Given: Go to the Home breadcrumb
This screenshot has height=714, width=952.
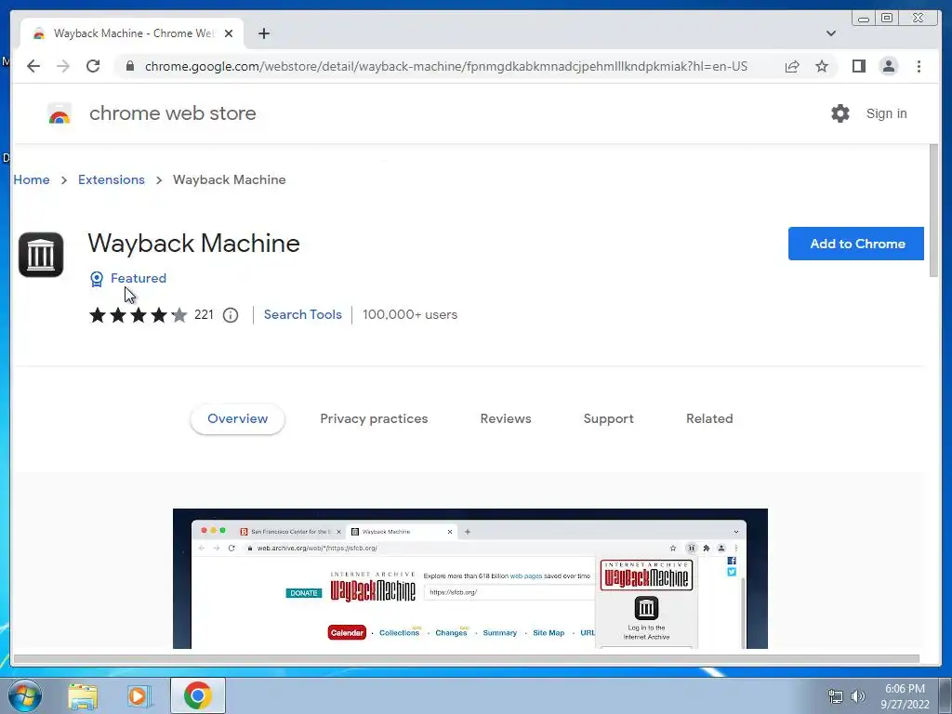Looking at the screenshot, I should pos(32,179).
